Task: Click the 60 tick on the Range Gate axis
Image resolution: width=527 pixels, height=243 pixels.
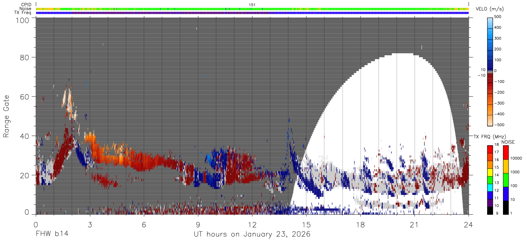Action: (25, 96)
